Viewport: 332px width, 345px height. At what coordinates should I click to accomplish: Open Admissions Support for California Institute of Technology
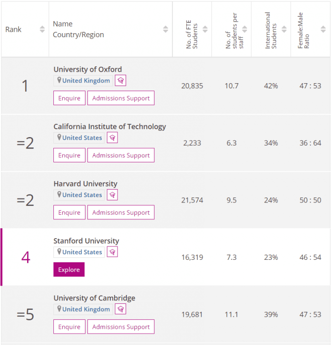click(121, 155)
